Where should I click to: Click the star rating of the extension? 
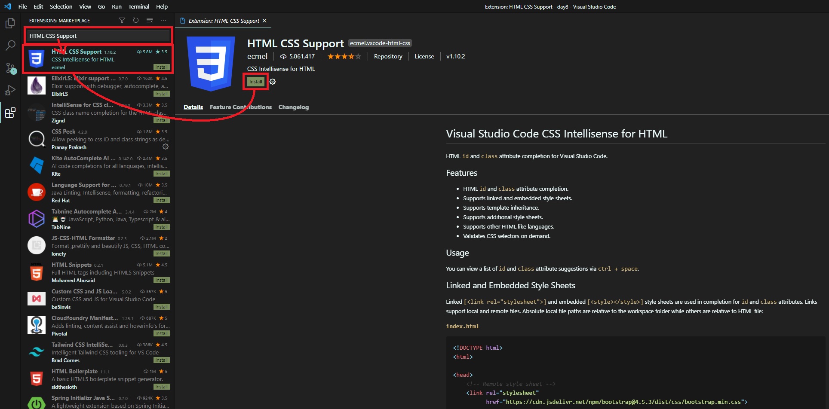(x=344, y=56)
